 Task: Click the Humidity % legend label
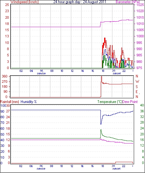[29, 102]
